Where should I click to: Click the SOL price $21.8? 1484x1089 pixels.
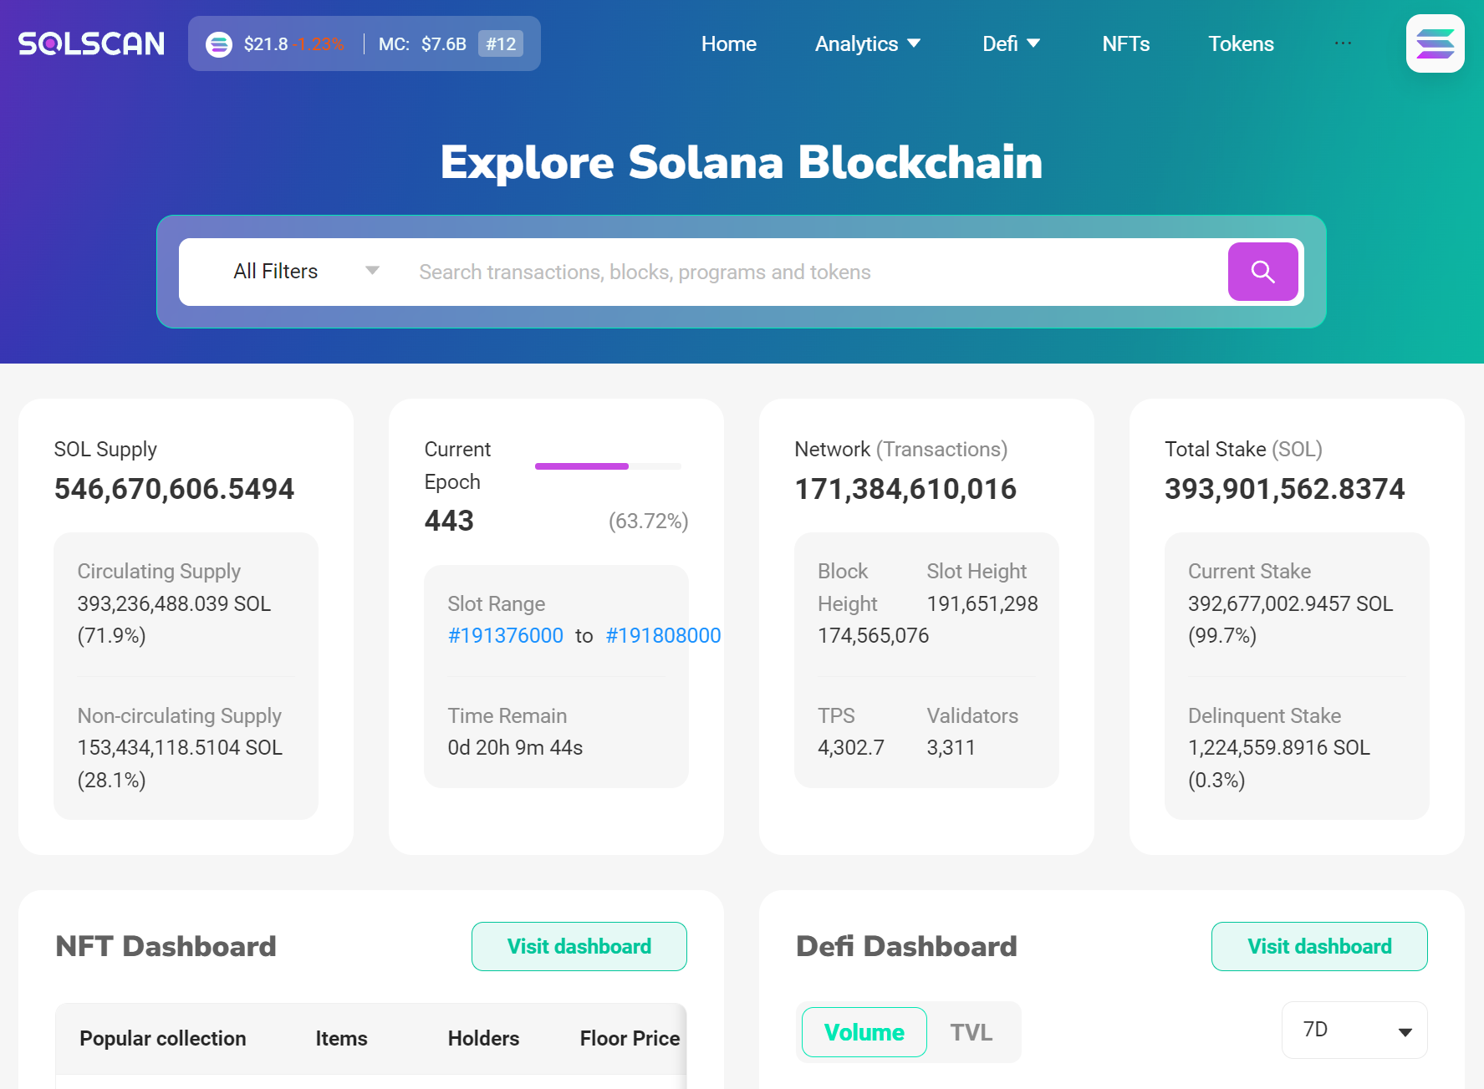(x=266, y=43)
